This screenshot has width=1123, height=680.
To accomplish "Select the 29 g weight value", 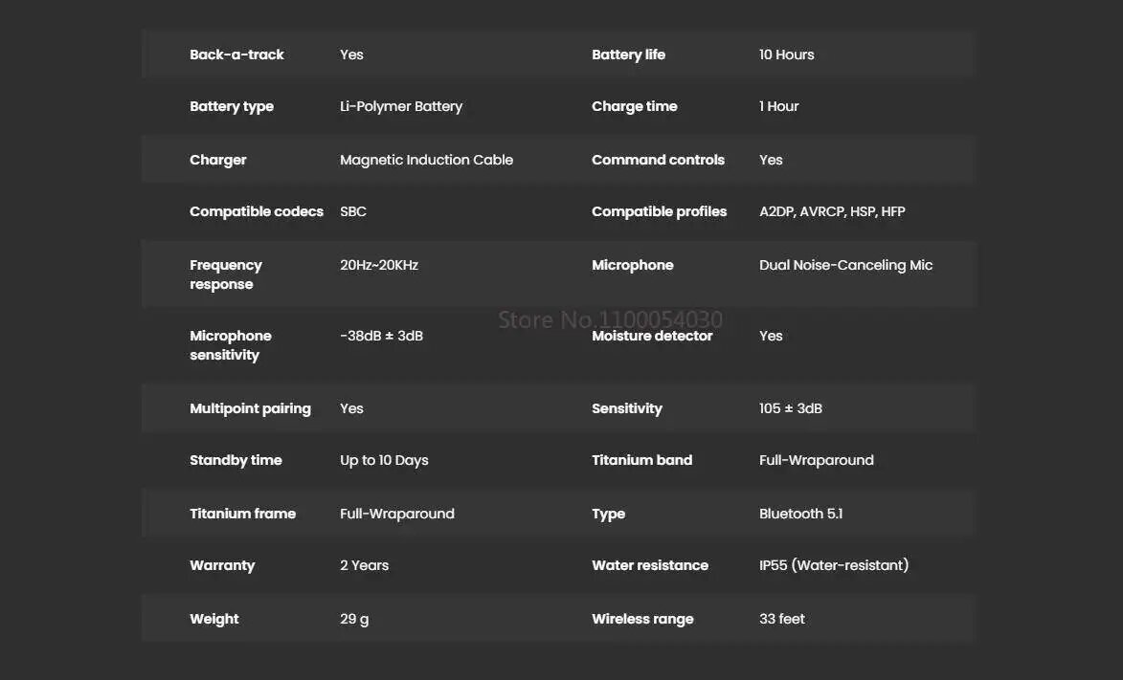I will click(354, 619).
